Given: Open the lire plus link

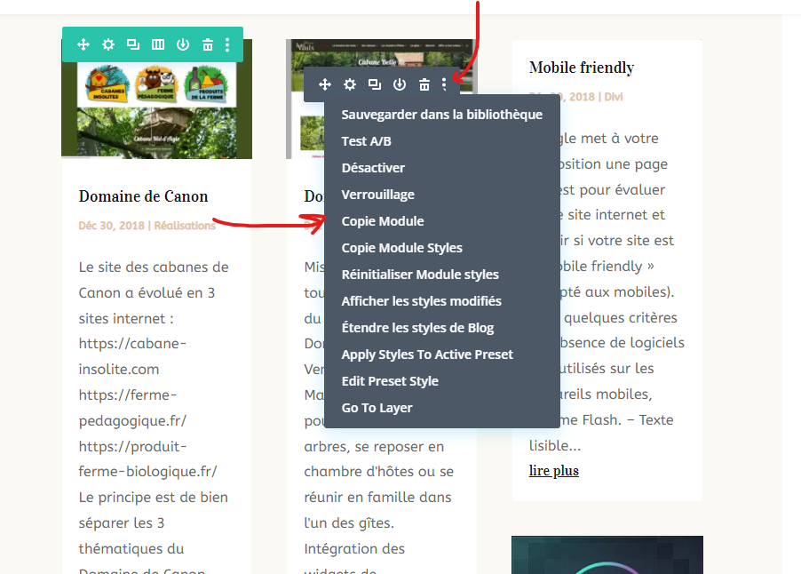Looking at the screenshot, I should click(x=553, y=470).
